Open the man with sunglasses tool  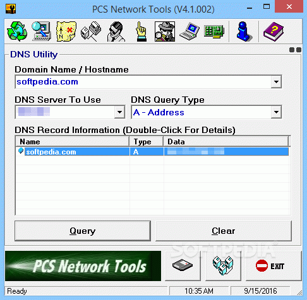[x=116, y=32]
